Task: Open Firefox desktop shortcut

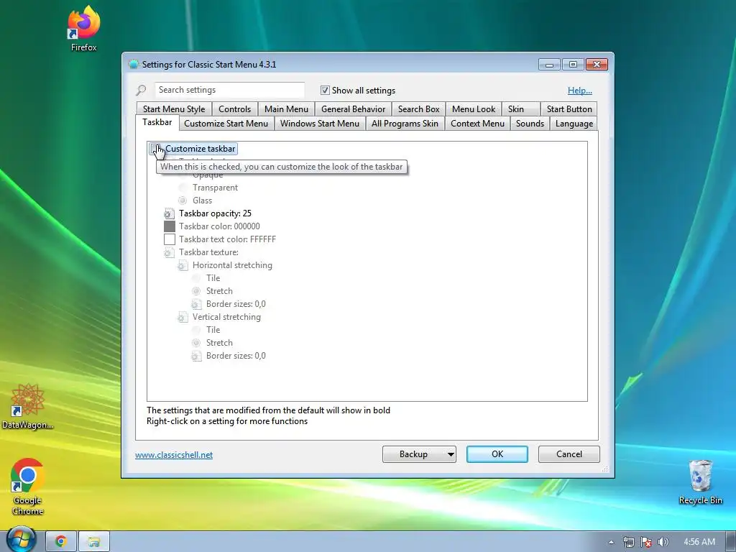Action: point(83,28)
